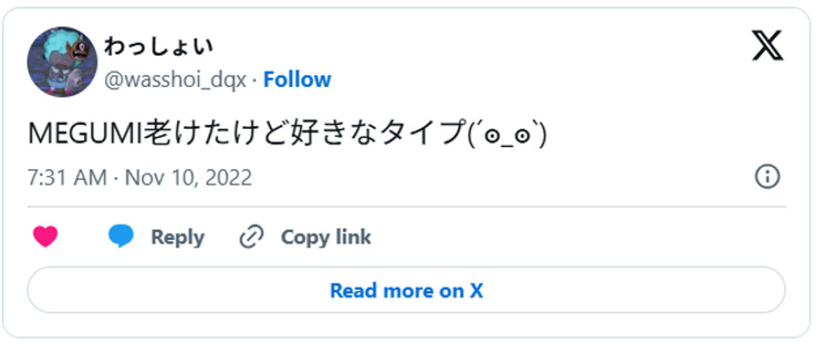The height and width of the screenshot is (347, 819).
Task: Open the 7:31 AM timestamp link
Action: (x=67, y=178)
